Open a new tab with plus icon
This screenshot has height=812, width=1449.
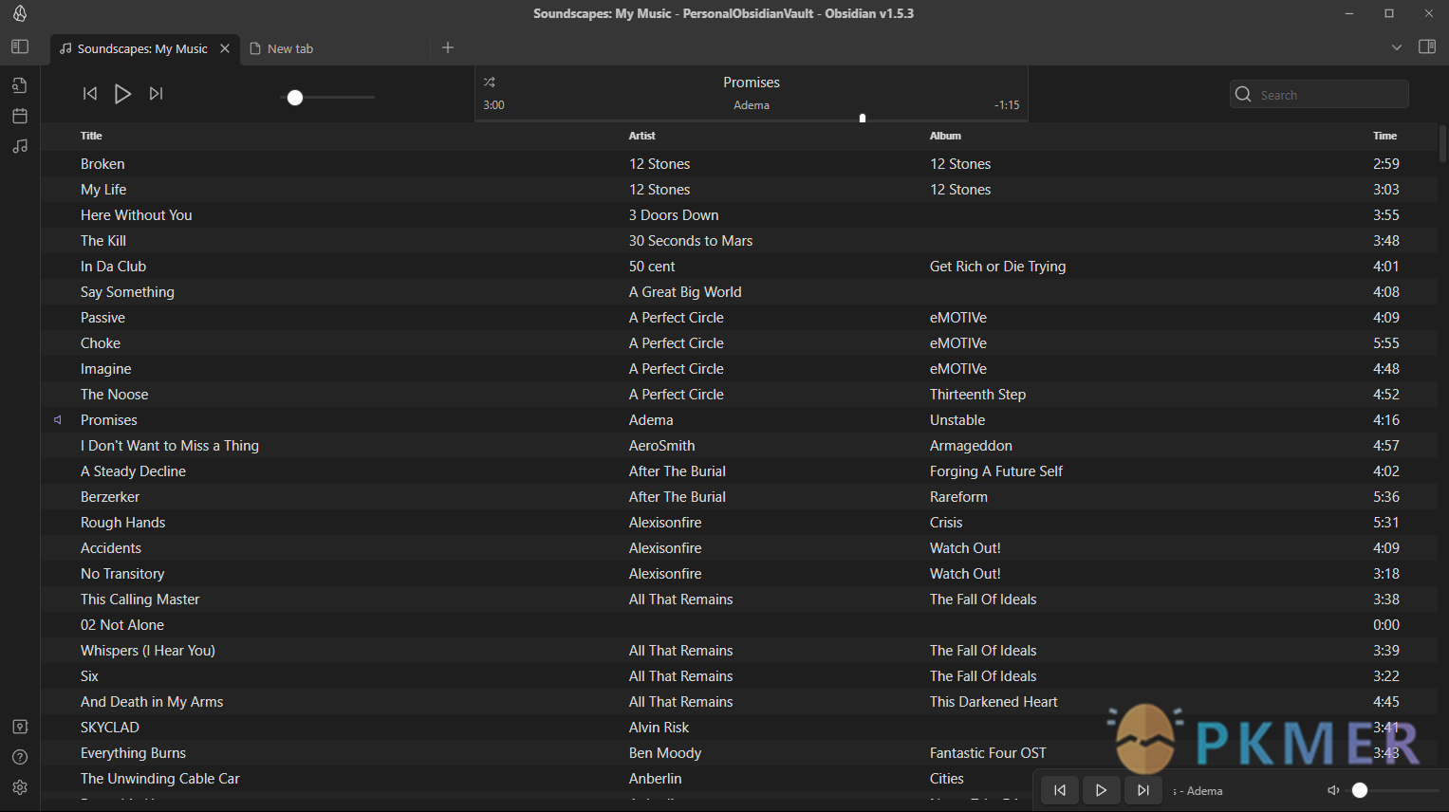(448, 47)
